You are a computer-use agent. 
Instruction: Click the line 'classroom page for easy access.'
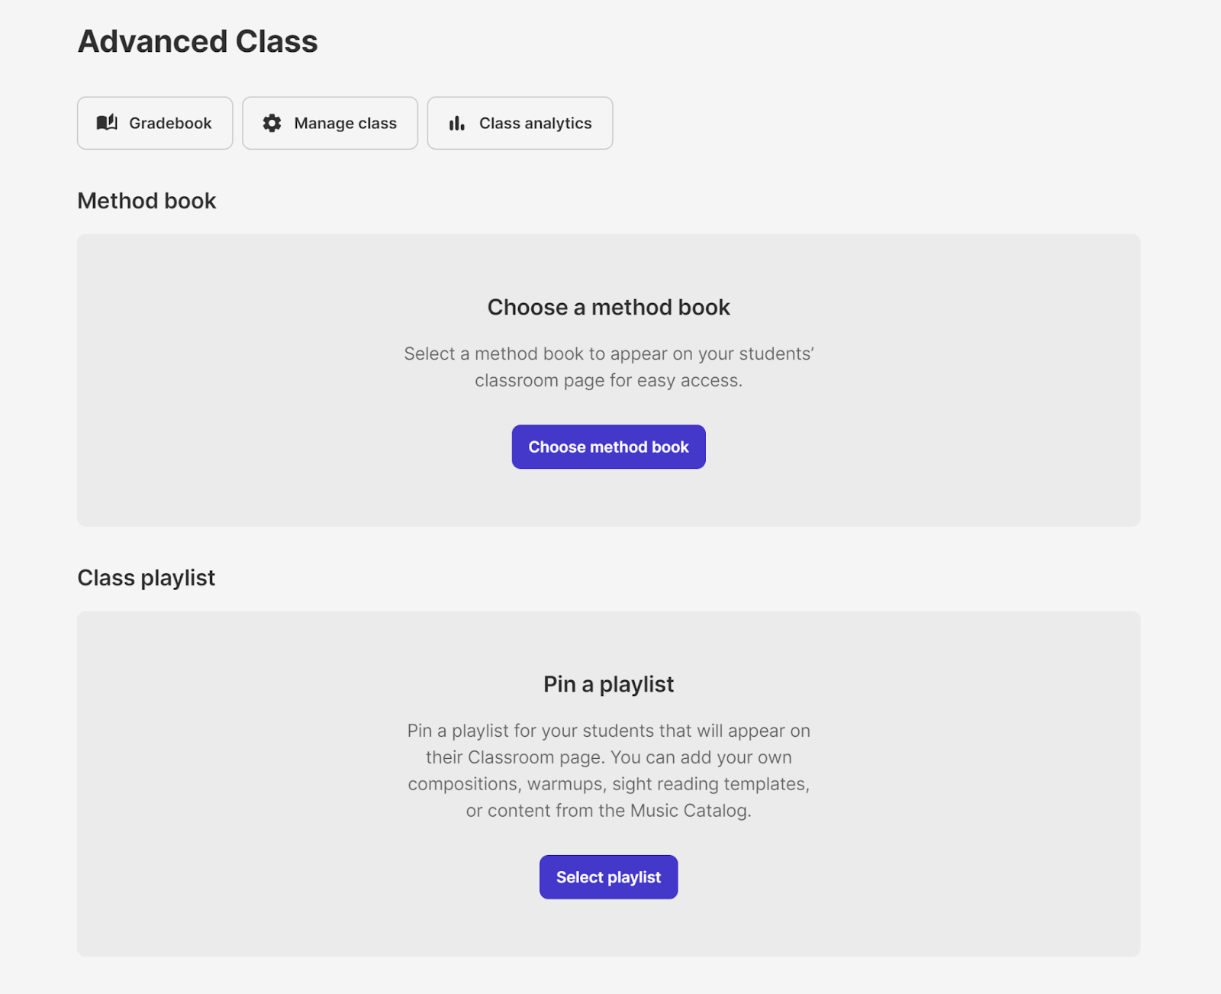point(608,380)
